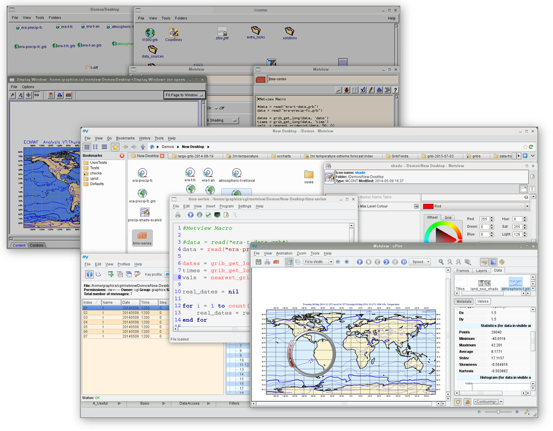Viewport: 553px width, 431px height.
Task: Open precip-shade-scaled icon in New Desktop
Action: point(144,215)
